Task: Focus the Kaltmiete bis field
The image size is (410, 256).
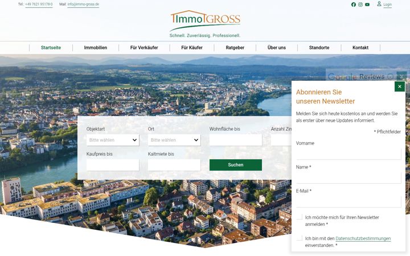Action: (174, 165)
